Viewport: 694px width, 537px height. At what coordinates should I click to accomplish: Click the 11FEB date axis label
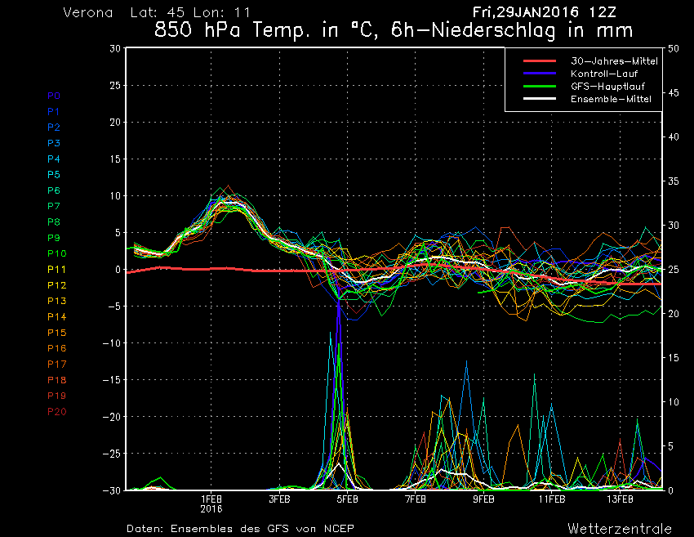click(x=551, y=499)
